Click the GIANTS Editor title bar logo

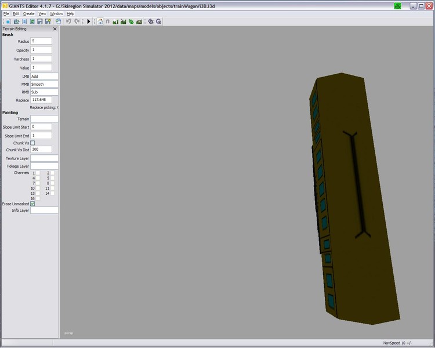point(5,6)
